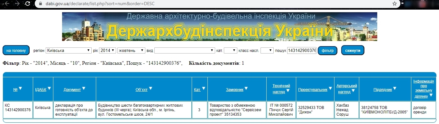
Task: Open the month dropdown showing жовтень
Action: coord(131,51)
